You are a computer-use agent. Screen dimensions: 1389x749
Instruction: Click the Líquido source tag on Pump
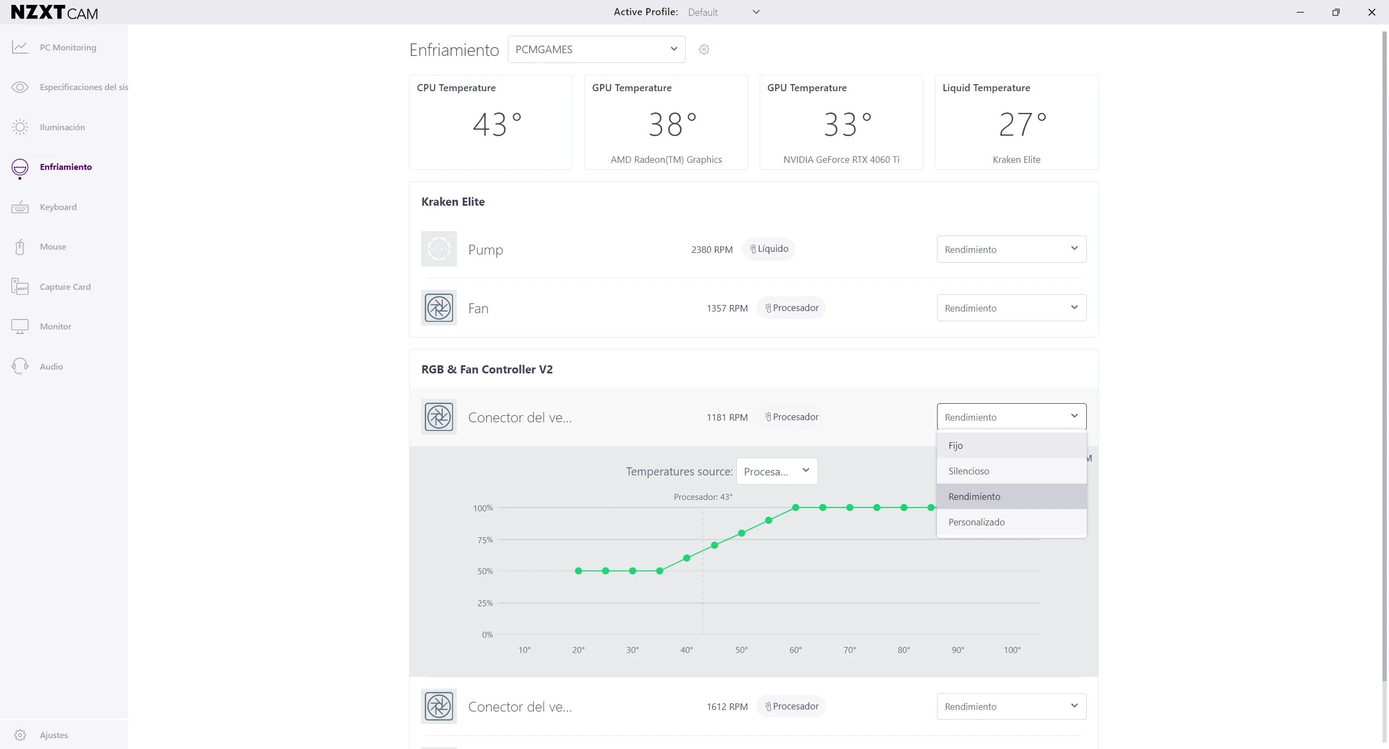(x=768, y=249)
